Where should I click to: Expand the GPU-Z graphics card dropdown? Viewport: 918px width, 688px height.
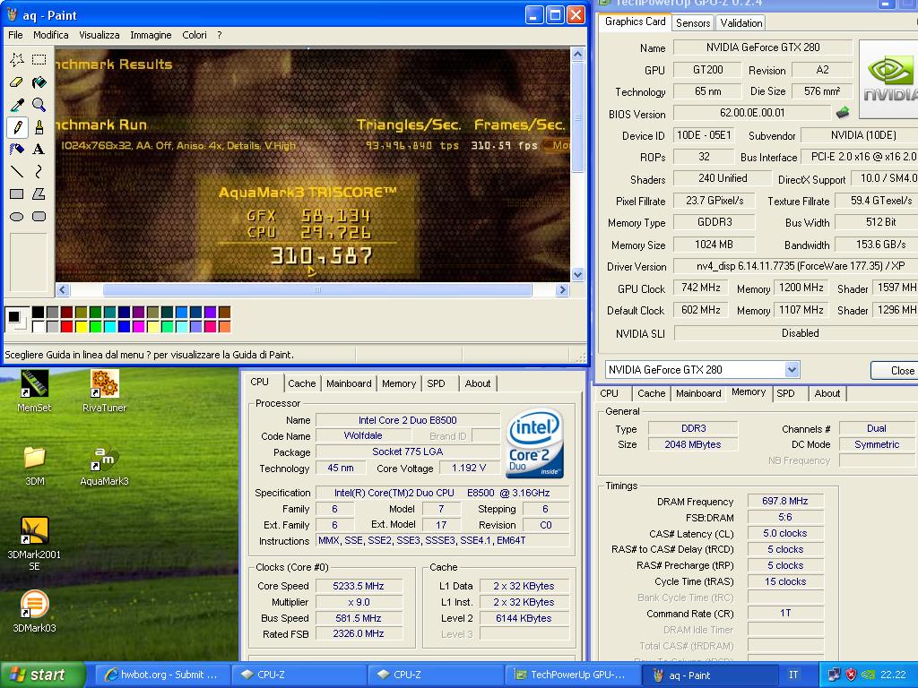click(x=792, y=370)
